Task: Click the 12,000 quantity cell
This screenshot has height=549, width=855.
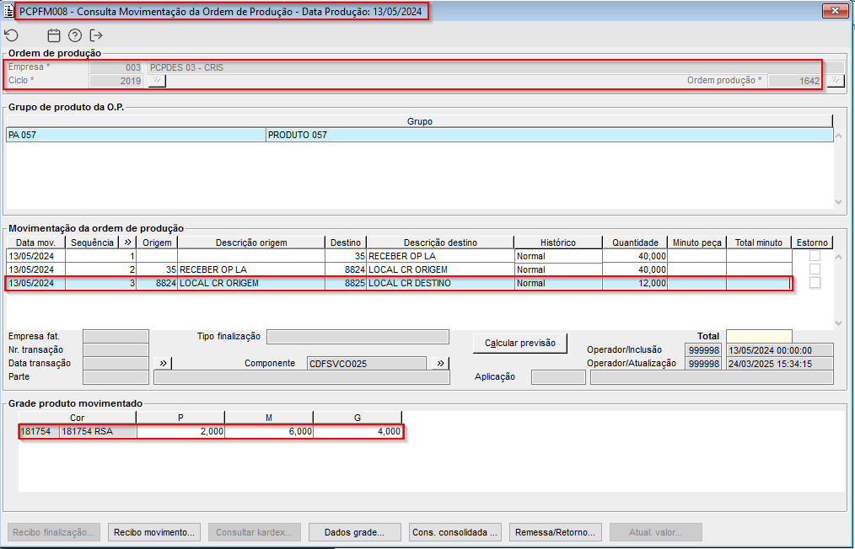Action: point(635,283)
